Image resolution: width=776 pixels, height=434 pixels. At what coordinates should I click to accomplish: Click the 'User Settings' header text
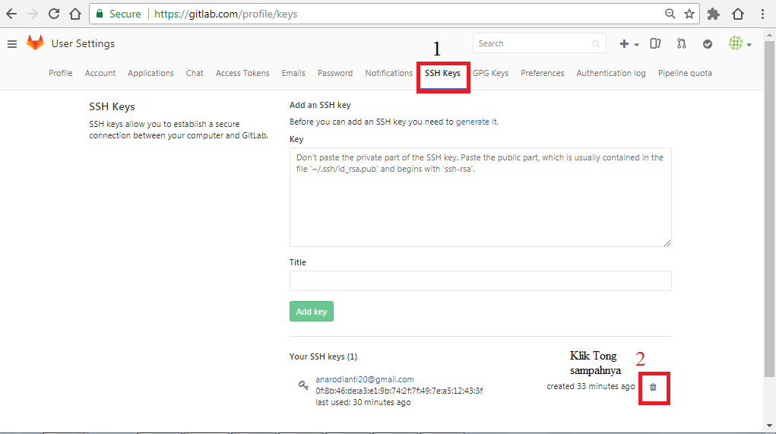coord(83,43)
